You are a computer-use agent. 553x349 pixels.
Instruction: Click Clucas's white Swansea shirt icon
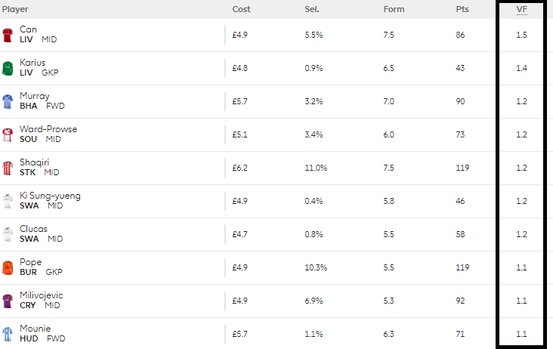coord(8,234)
